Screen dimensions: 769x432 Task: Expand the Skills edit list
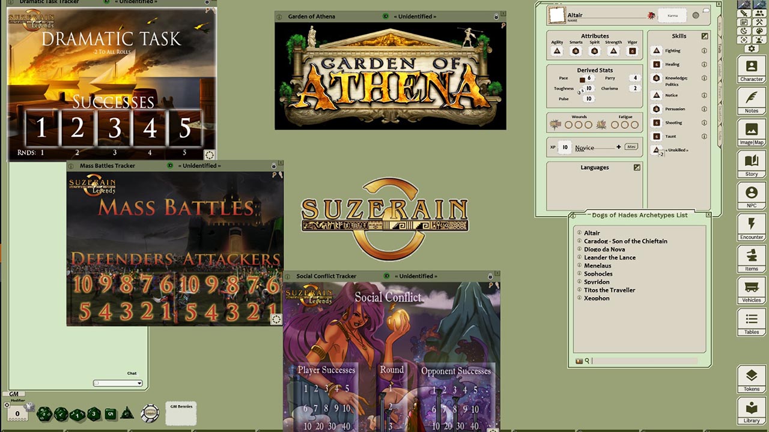(704, 35)
